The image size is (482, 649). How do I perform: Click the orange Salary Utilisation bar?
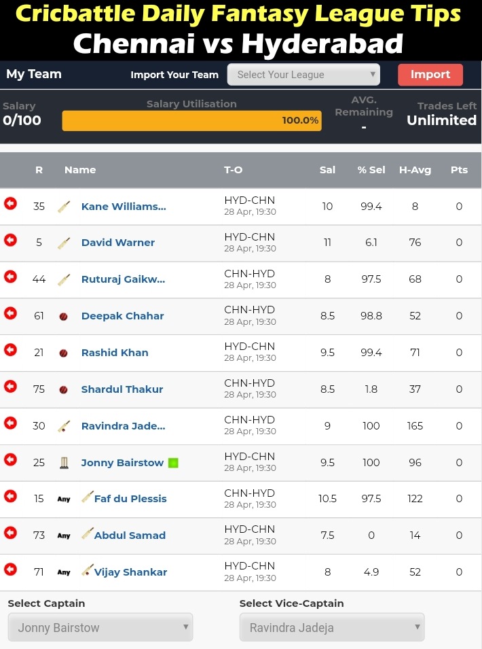tap(192, 120)
